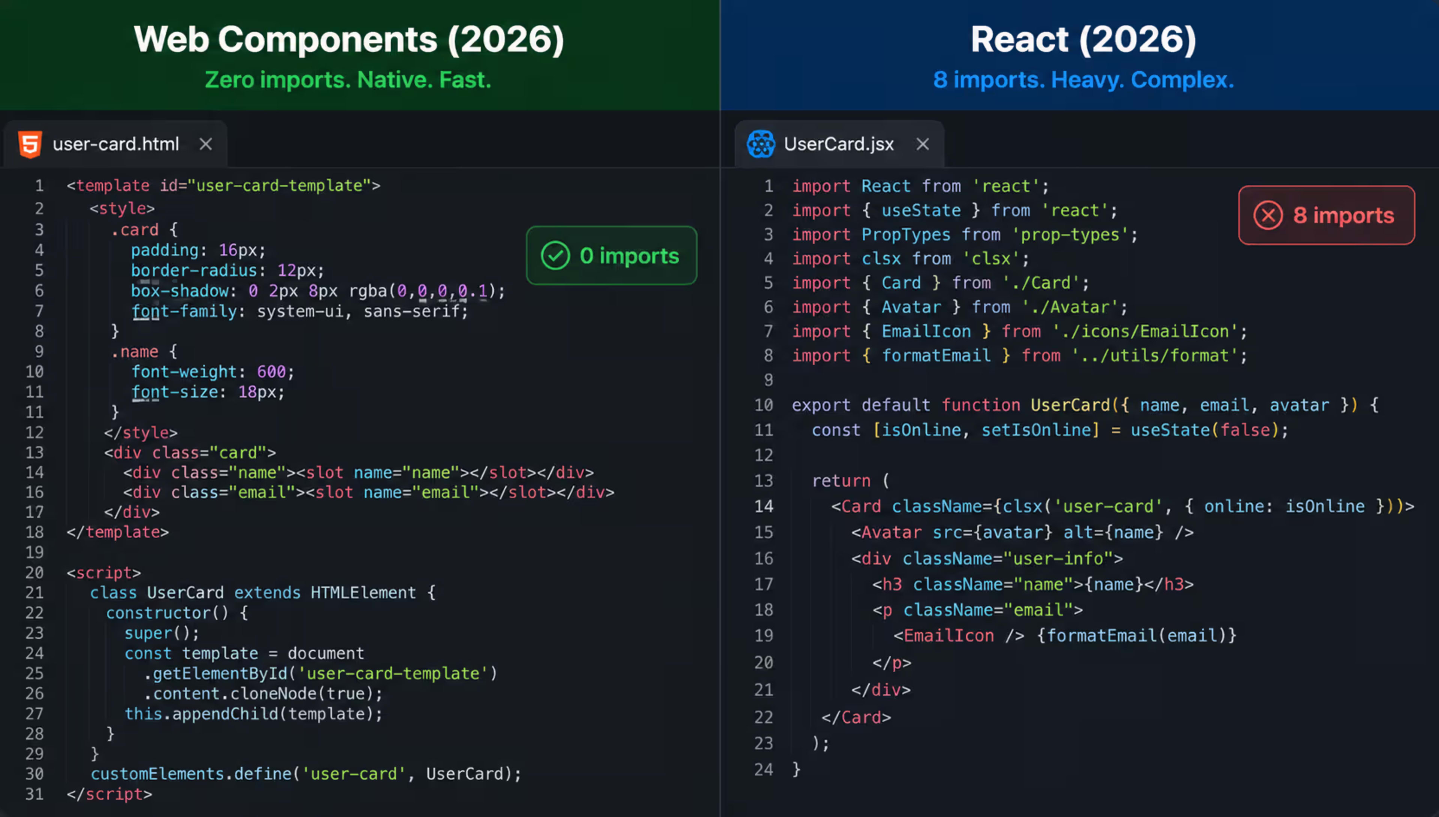
Task: Click the 'return (' line
Action: 851,480
